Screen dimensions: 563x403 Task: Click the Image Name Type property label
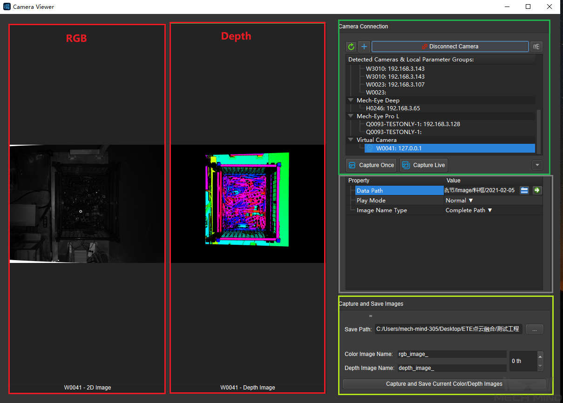point(382,210)
